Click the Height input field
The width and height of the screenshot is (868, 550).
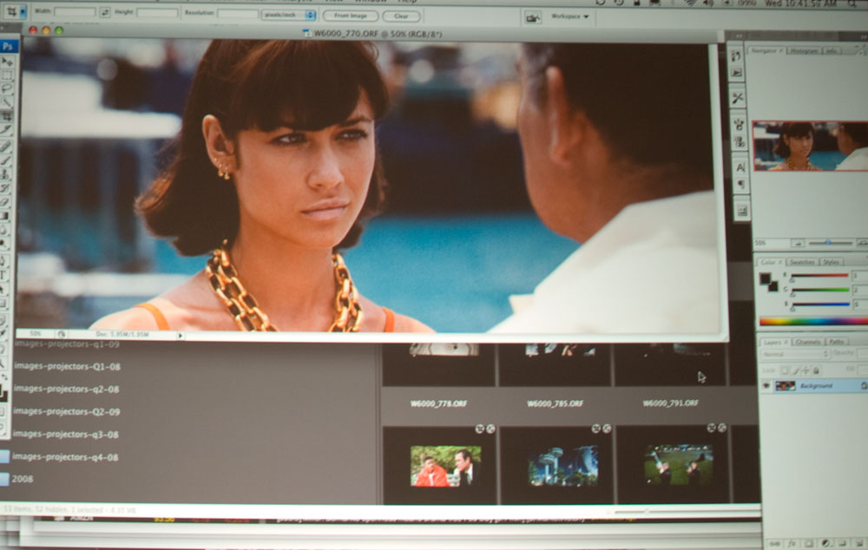(157, 12)
